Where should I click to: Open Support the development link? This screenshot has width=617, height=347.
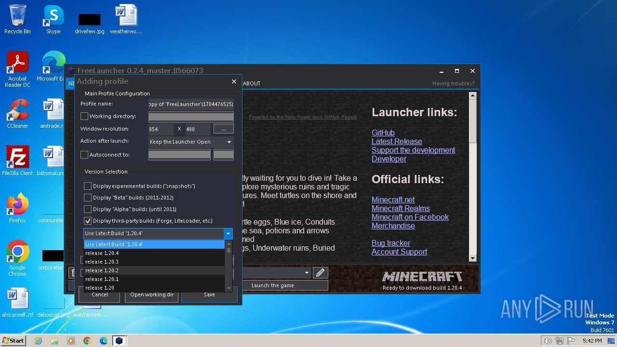413,150
